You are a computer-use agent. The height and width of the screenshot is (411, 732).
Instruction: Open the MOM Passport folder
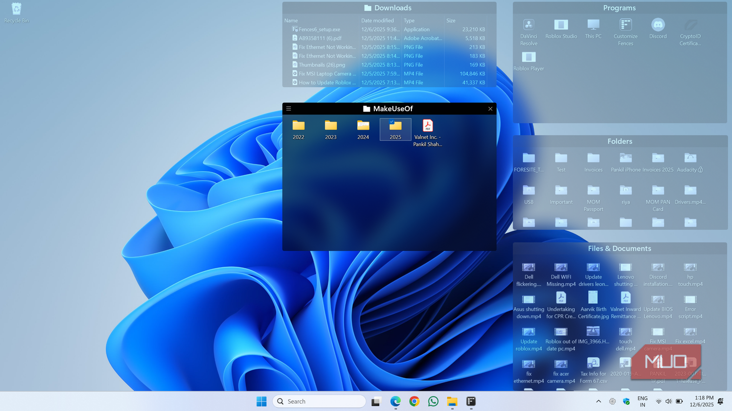tap(593, 198)
